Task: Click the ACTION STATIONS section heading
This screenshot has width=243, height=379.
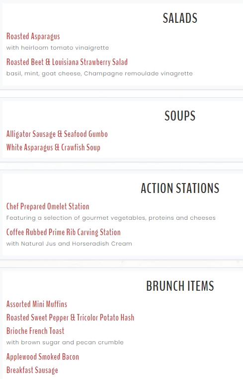Action: [180, 189]
